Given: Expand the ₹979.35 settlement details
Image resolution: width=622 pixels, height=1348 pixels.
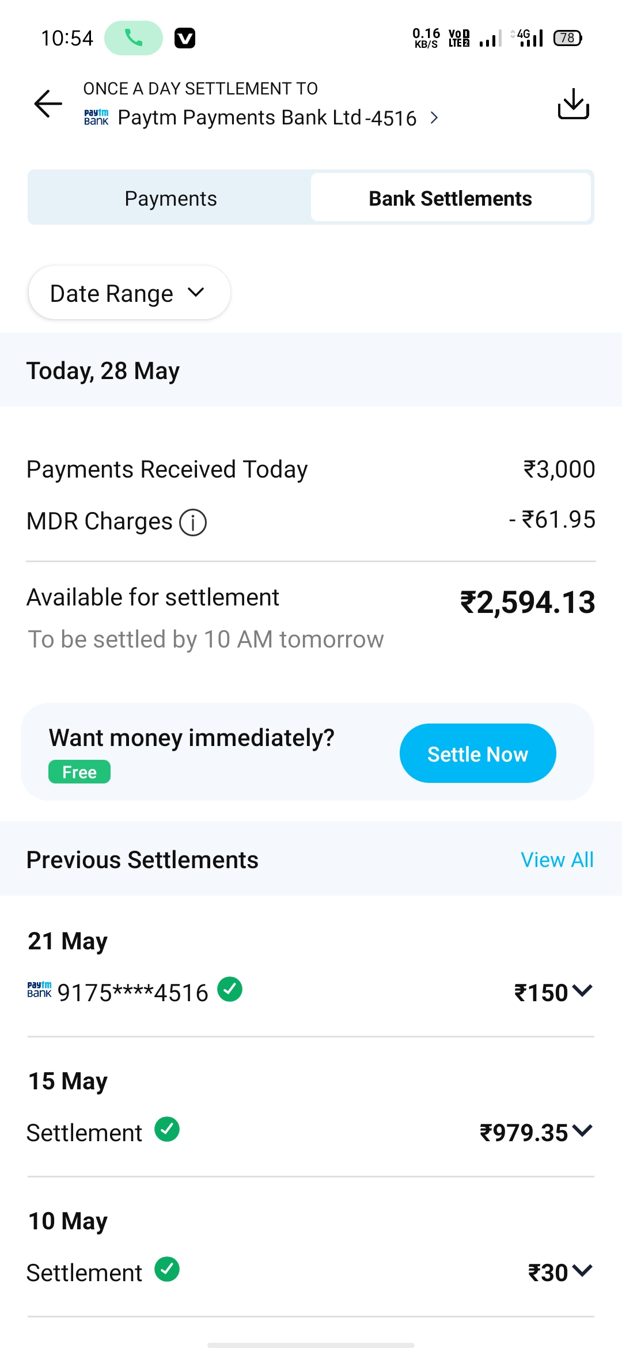Looking at the screenshot, I should pyautogui.click(x=582, y=1131).
